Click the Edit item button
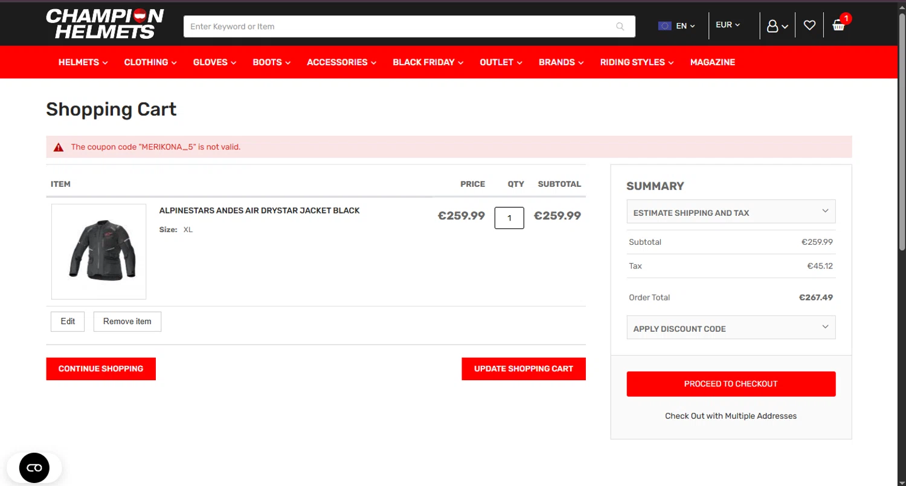This screenshot has height=486, width=906. 68,322
